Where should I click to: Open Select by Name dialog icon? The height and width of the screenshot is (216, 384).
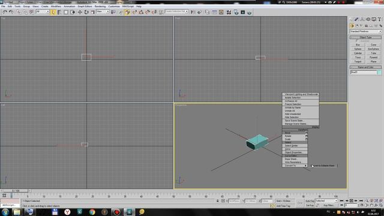59,12
